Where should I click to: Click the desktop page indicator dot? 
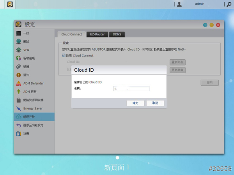[x=117, y=158]
